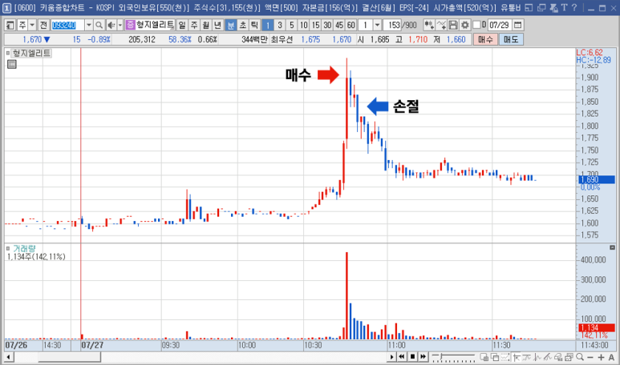620x365 pixels.
Task: Select the 분 (minute) period toggle
Action: pos(230,26)
